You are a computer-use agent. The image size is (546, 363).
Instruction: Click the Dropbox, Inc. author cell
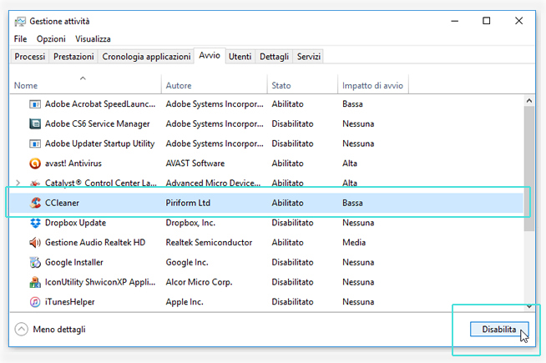pos(190,223)
